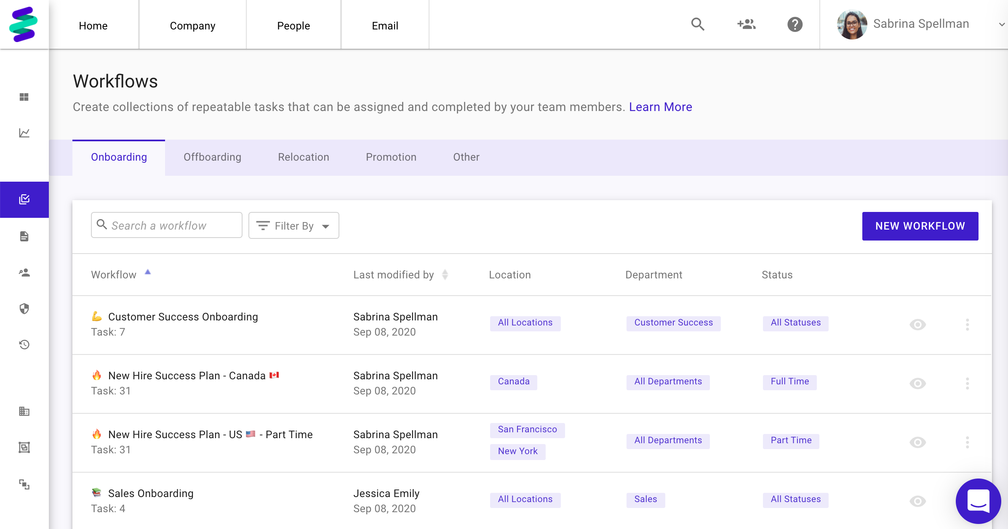This screenshot has height=529, width=1008.
Task: Open the documents icon in sidebar
Action: click(x=24, y=236)
